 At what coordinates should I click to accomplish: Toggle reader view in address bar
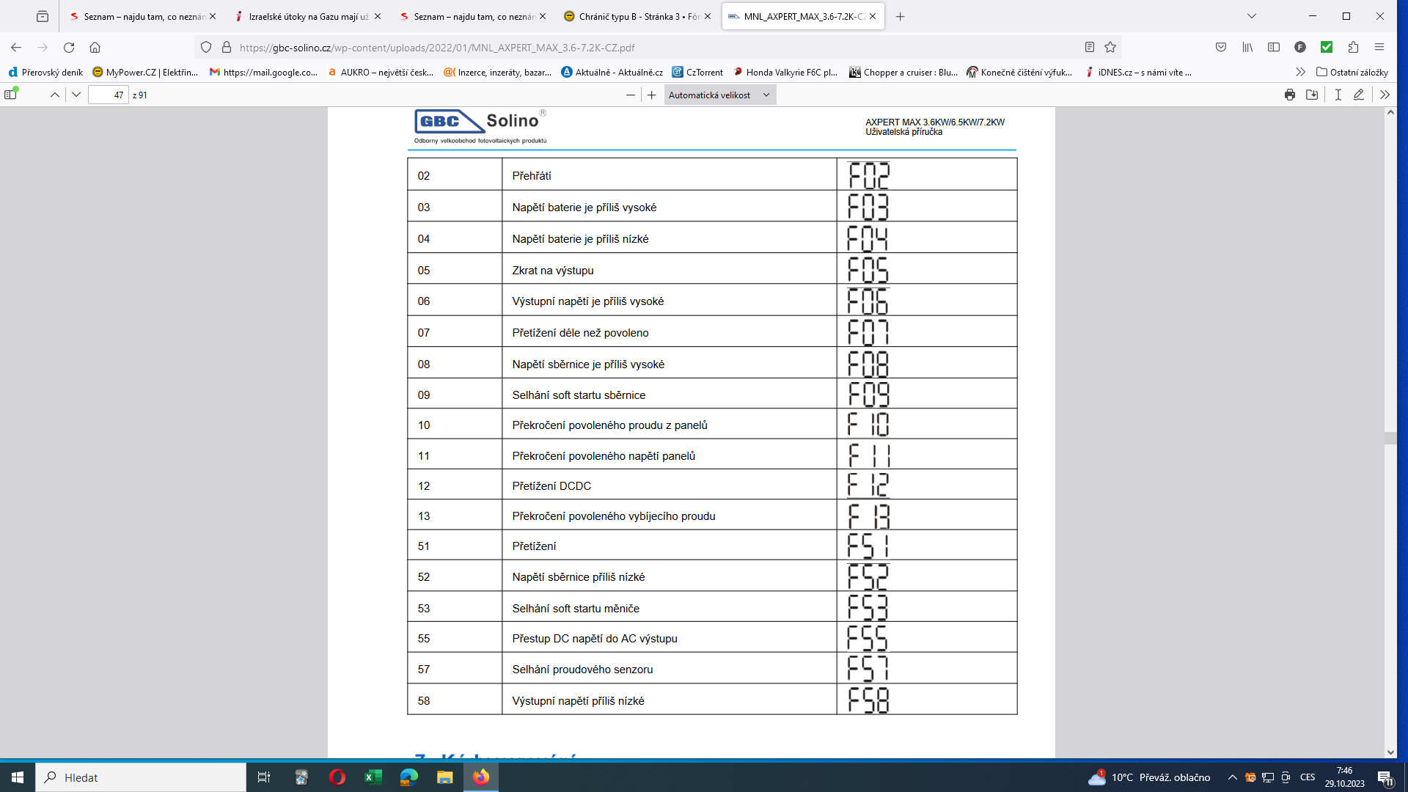point(1090,47)
